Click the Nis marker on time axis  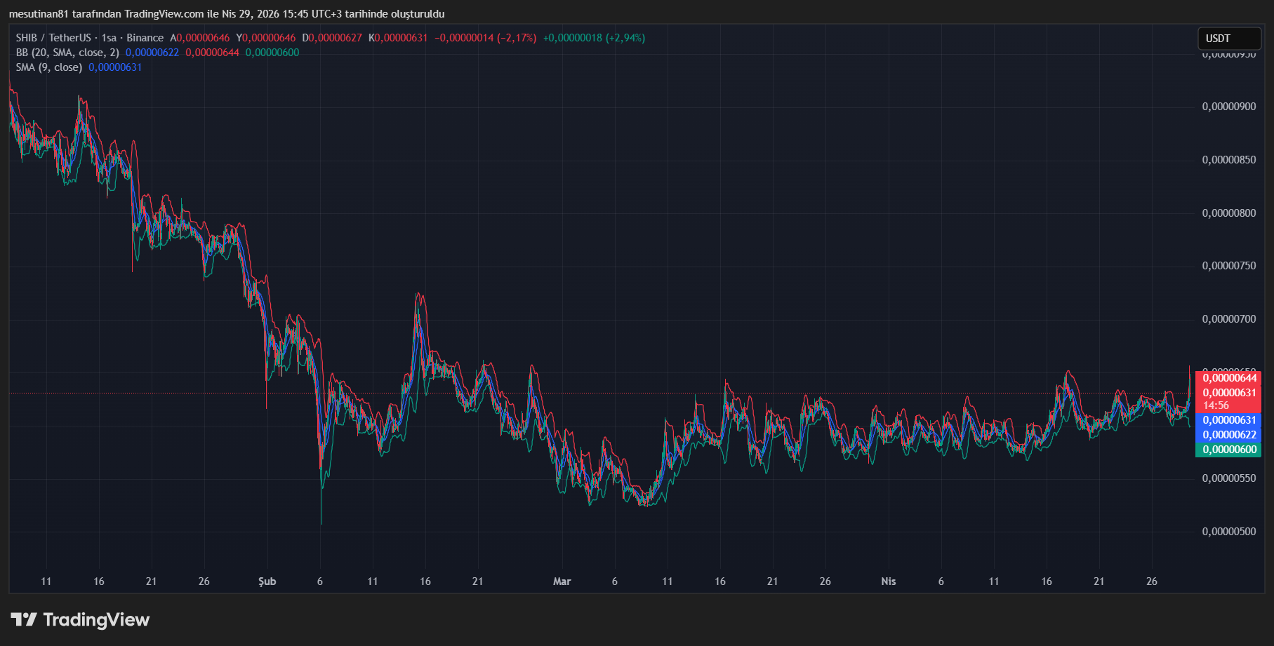tap(888, 581)
